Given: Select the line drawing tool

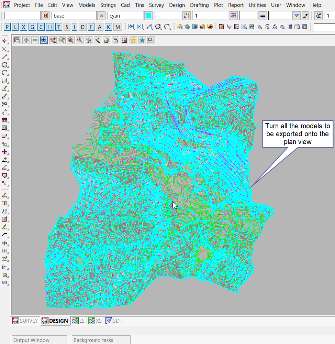Looking at the screenshot, I should pos(5,57).
